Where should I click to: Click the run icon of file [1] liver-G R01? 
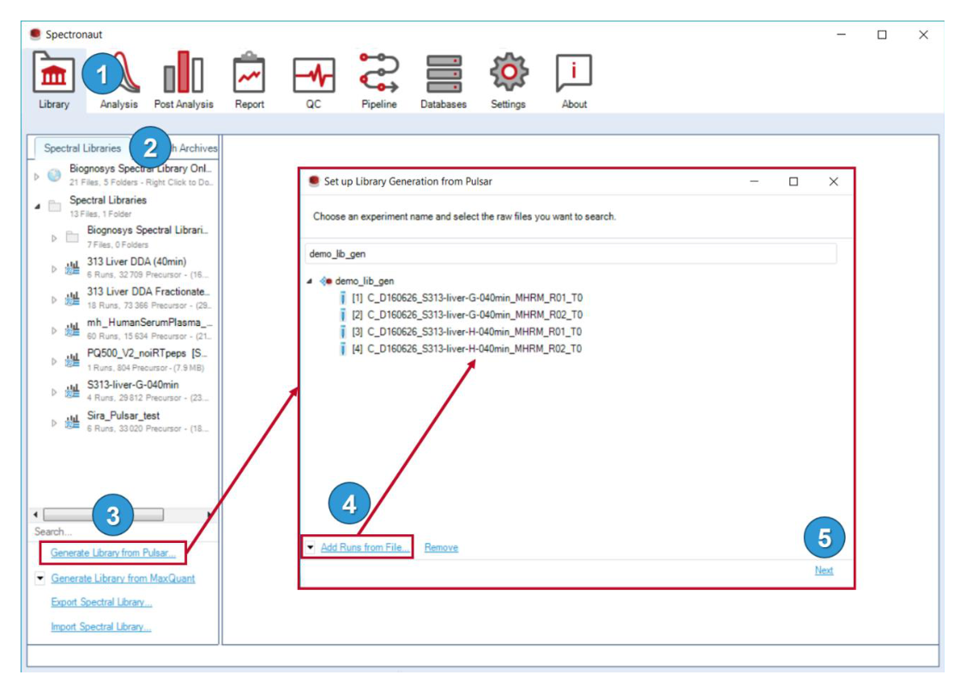pos(342,298)
